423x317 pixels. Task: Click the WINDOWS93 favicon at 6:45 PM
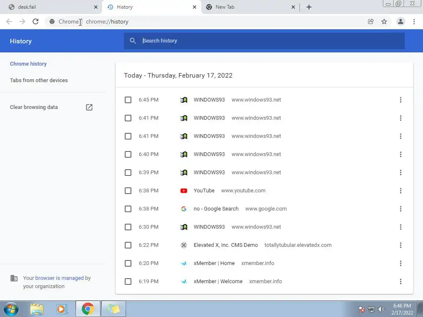tap(184, 100)
